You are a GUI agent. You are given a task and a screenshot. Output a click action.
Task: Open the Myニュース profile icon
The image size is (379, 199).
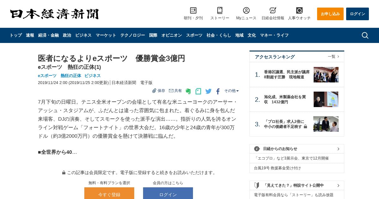[x=246, y=10]
